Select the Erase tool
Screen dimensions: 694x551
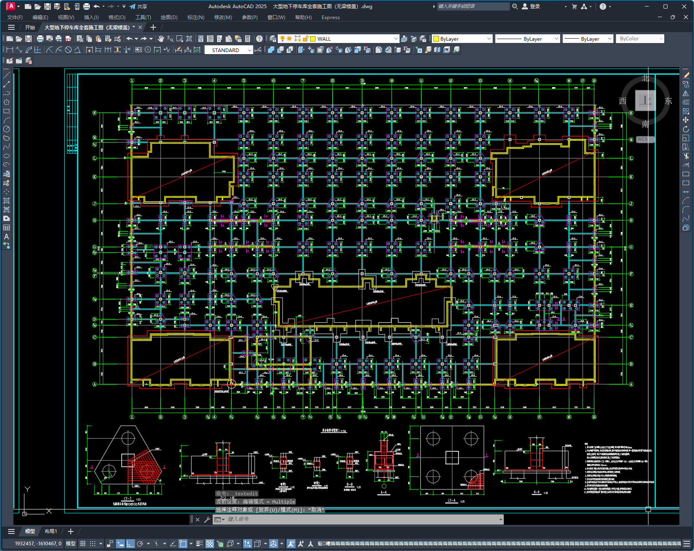tap(686, 75)
